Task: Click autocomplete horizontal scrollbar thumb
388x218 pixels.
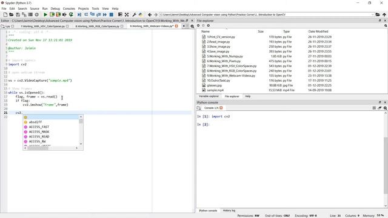Action: (38, 148)
